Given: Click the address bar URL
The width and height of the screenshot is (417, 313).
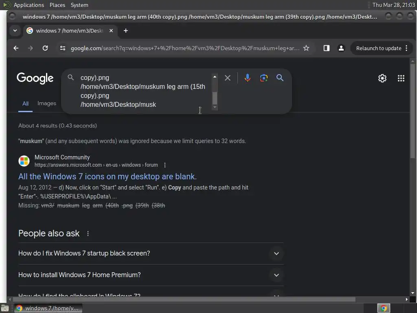Looking at the screenshot, I should coord(185,48).
